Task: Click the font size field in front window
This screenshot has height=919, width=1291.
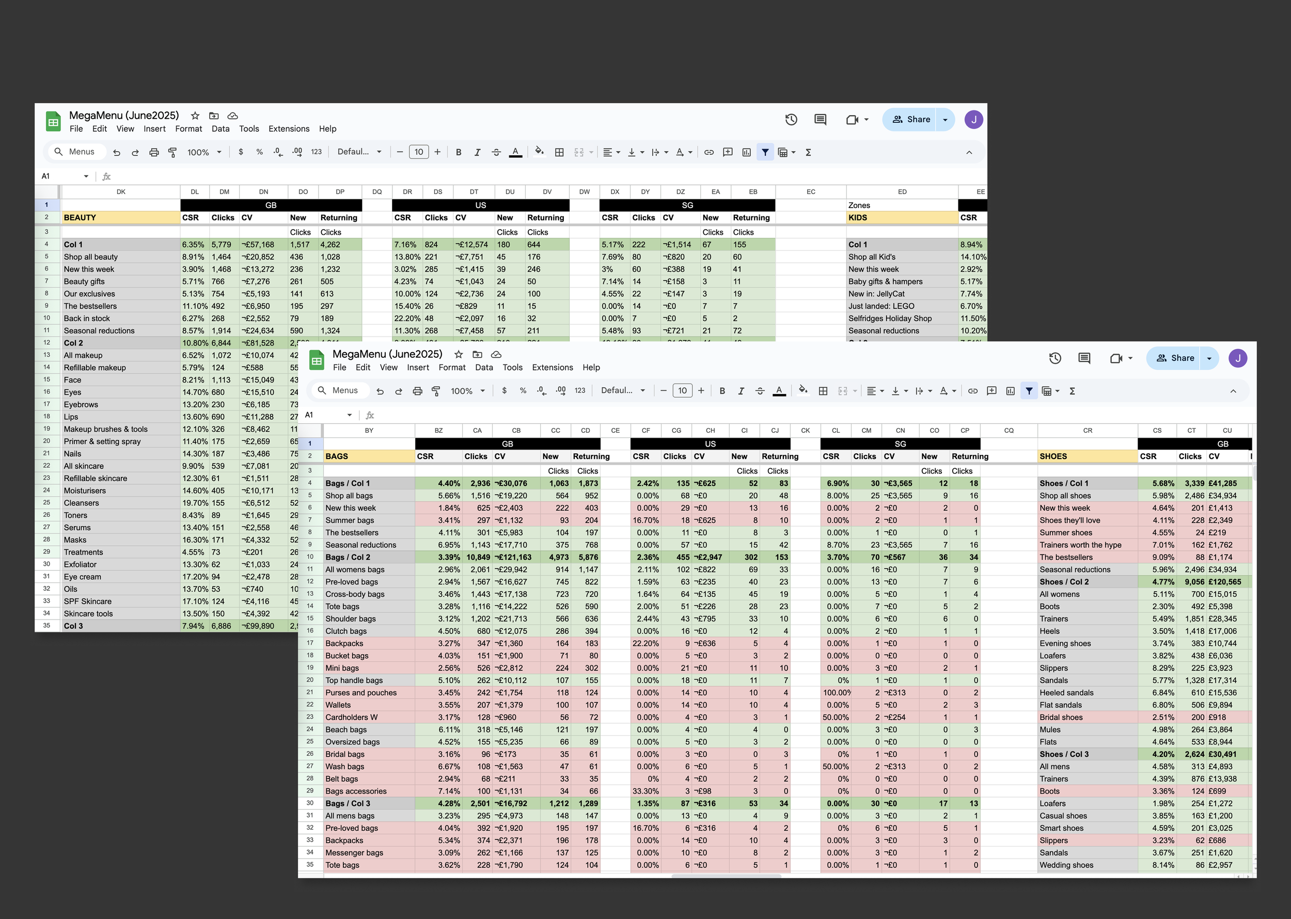Action: [x=682, y=391]
